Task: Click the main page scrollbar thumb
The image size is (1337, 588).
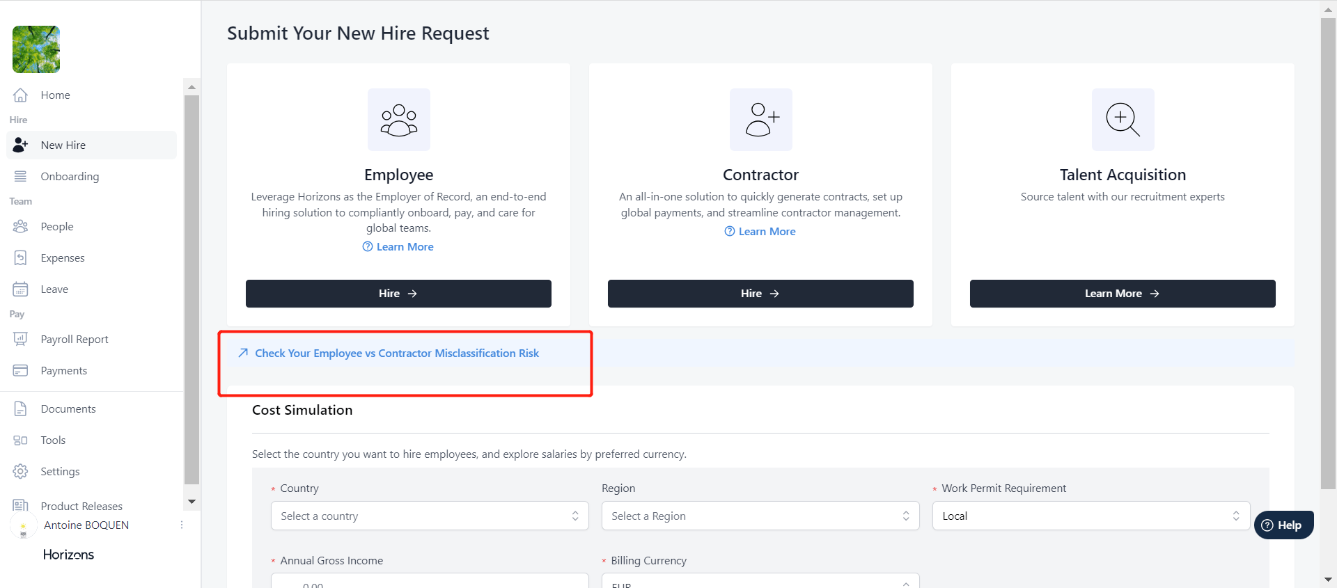Action: 1328,253
